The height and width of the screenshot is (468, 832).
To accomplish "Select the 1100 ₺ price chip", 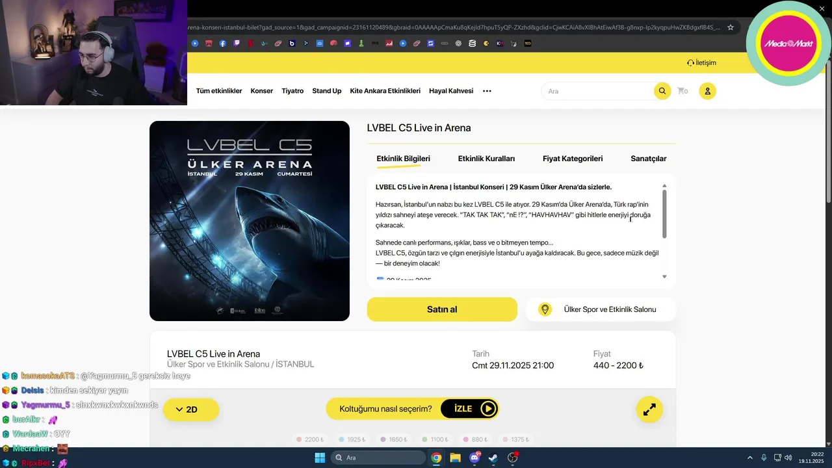I will click(435, 439).
